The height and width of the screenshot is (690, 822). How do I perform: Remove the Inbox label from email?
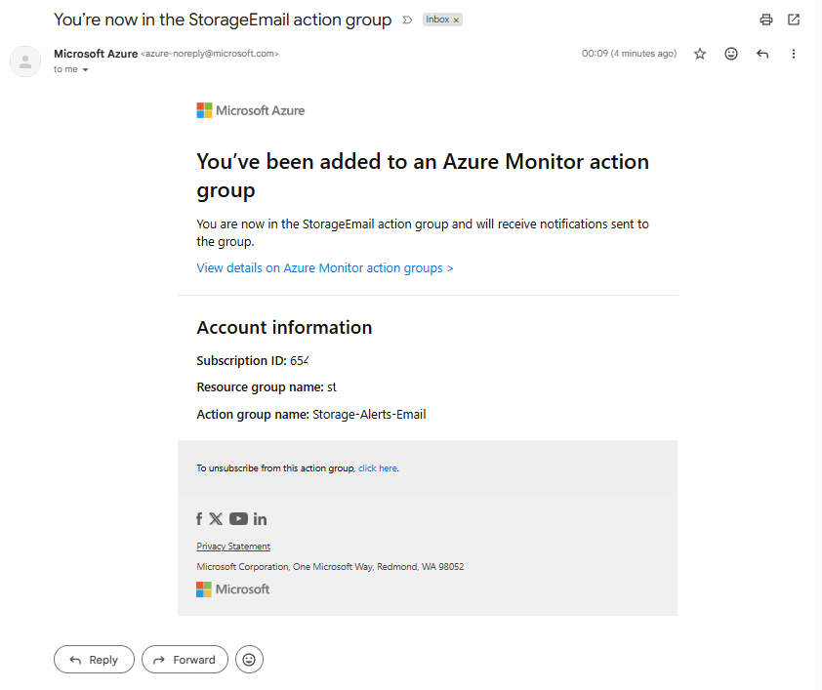click(x=456, y=20)
